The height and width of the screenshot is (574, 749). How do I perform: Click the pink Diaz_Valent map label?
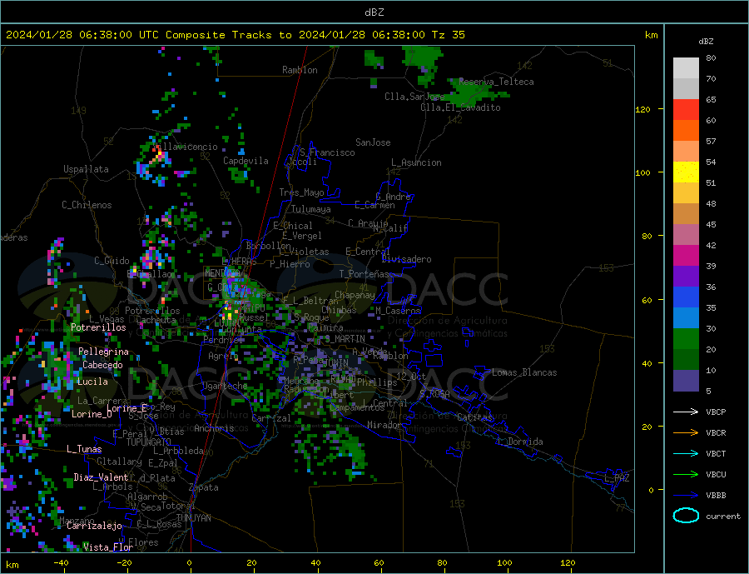tap(102, 477)
